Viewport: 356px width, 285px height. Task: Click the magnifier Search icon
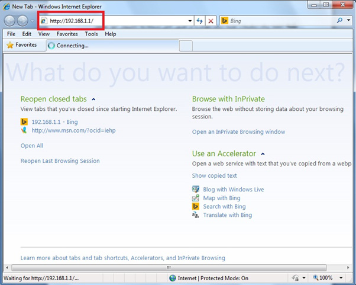point(339,21)
